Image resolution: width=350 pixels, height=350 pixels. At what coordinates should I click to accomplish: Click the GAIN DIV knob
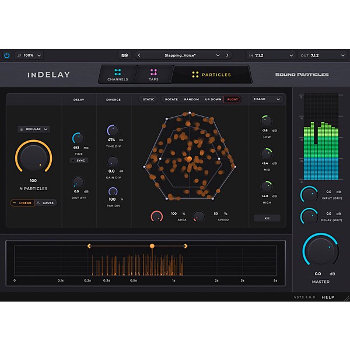pyautogui.click(x=113, y=162)
